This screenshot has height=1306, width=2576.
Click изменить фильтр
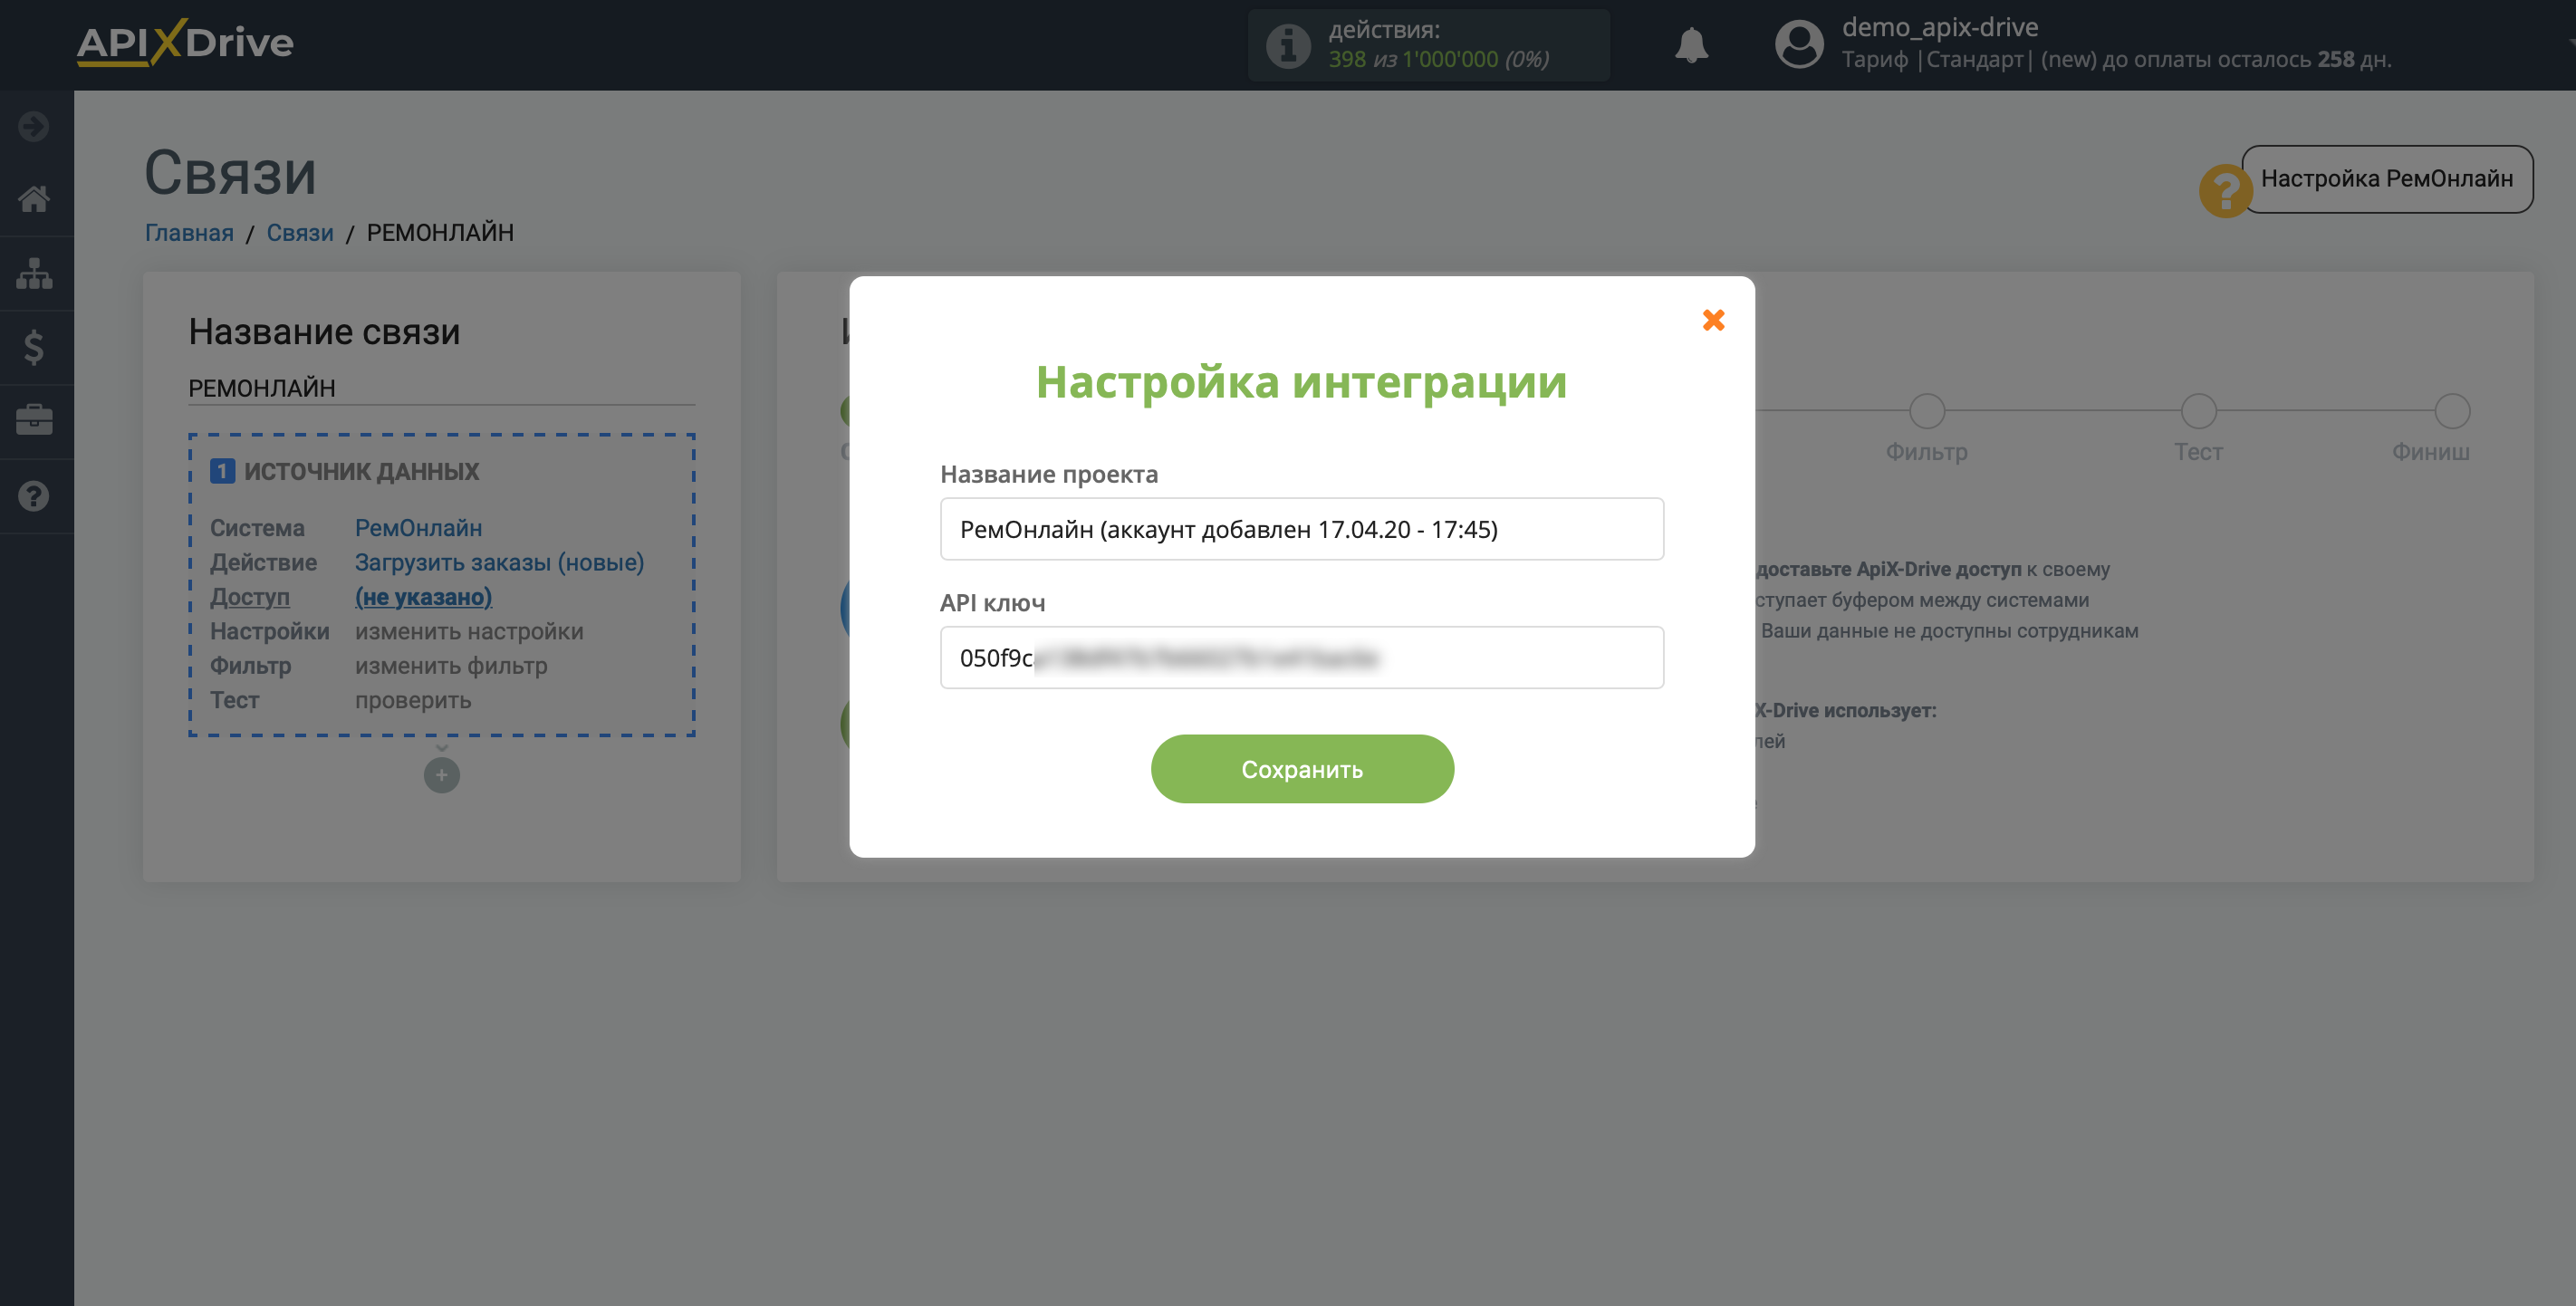[x=451, y=666]
